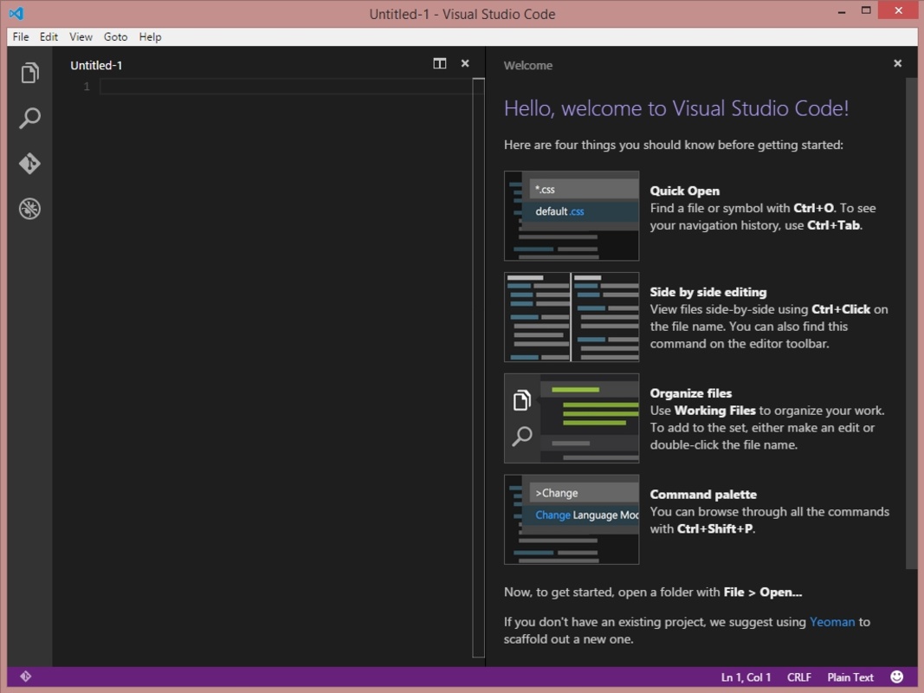Click the Ln 1, Col 1 status indicator

tap(746, 677)
